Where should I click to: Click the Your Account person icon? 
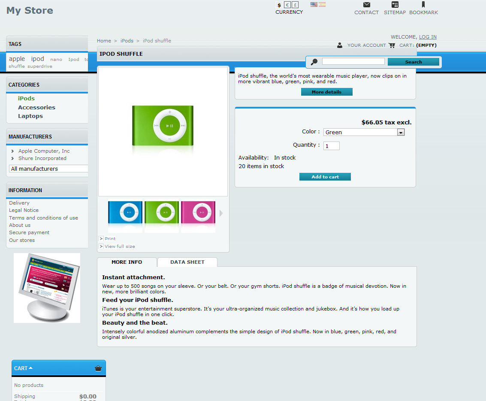pos(340,45)
